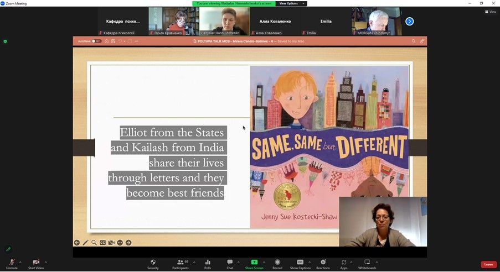Expand video options arrow beside Start Video
The width and height of the screenshot is (500, 272).
46,262
